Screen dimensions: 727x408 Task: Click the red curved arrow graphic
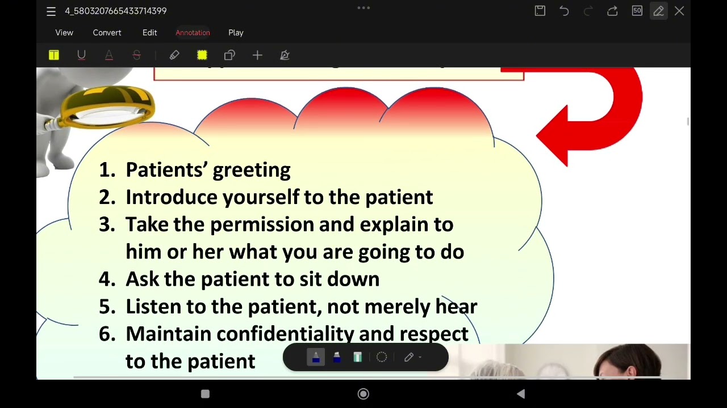click(589, 116)
